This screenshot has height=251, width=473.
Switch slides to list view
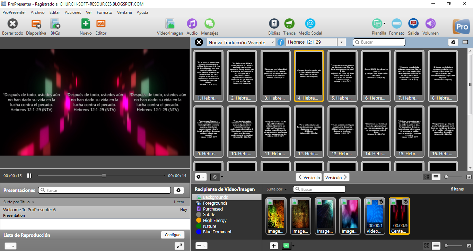(x=436, y=177)
